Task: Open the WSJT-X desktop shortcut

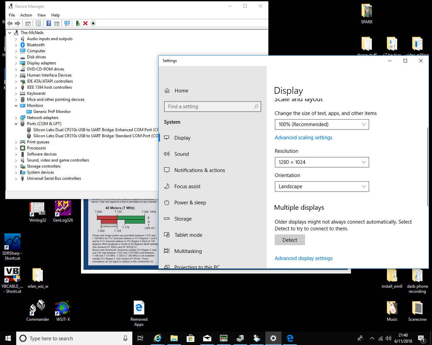Action: [x=63, y=311]
